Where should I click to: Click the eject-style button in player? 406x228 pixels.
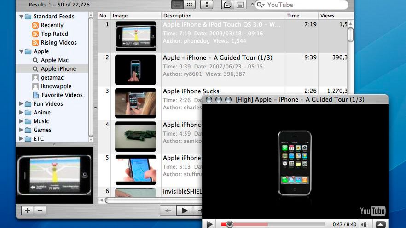click(x=380, y=225)
